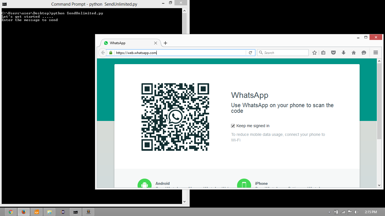
Task: Click 'Enter the message to send' line
Action: coord(30,20)
